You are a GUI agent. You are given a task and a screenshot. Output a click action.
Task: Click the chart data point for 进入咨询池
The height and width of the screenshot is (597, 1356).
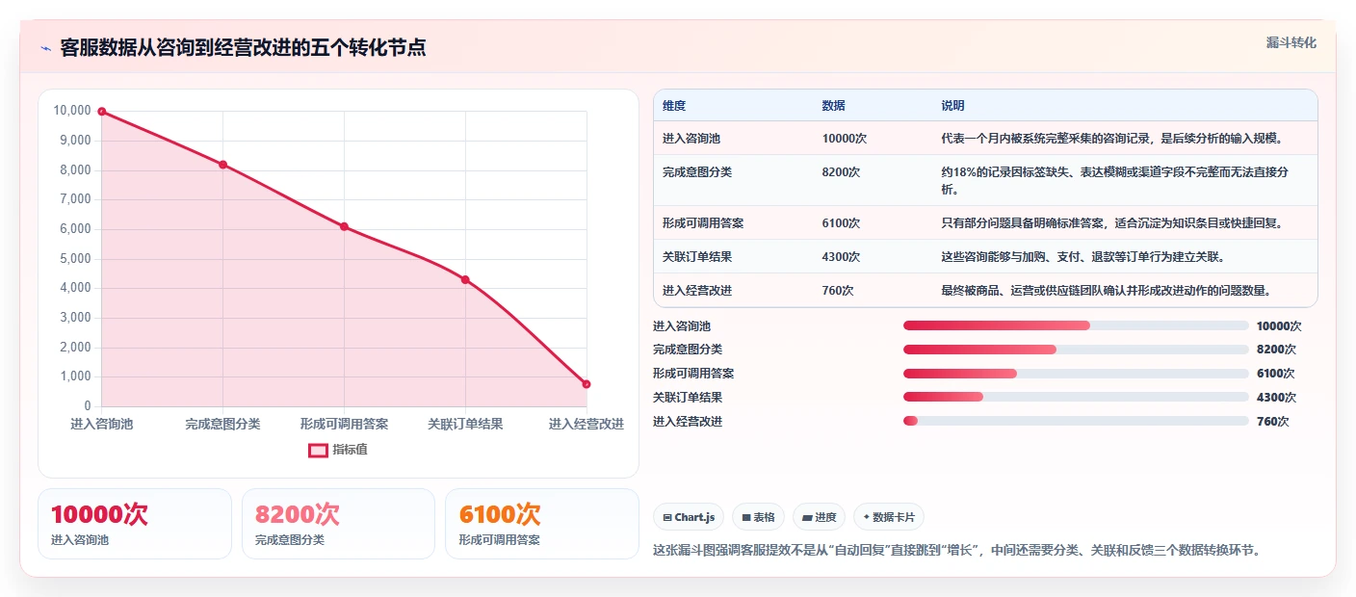(102, 112)
